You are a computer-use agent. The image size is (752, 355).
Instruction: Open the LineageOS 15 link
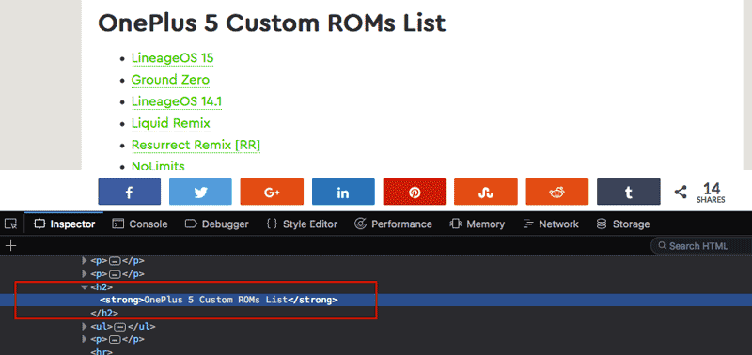[173, 58]
